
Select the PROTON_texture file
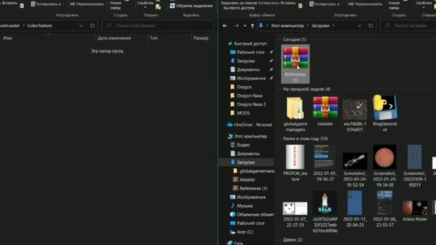tap(295, 163)
